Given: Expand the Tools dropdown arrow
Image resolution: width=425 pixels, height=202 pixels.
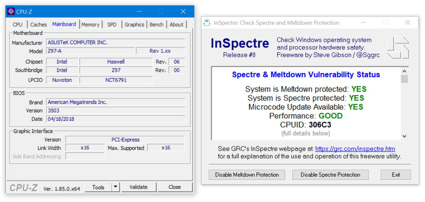Looking at the screenshot, I should [x=116, y=187].
